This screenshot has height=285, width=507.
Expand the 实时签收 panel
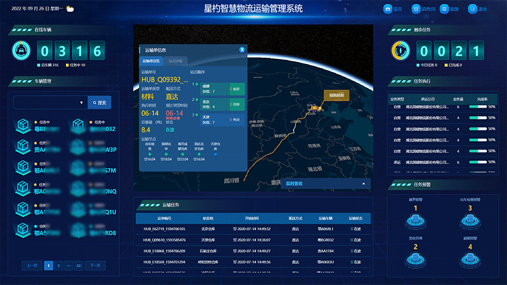[x=364, y=184]
